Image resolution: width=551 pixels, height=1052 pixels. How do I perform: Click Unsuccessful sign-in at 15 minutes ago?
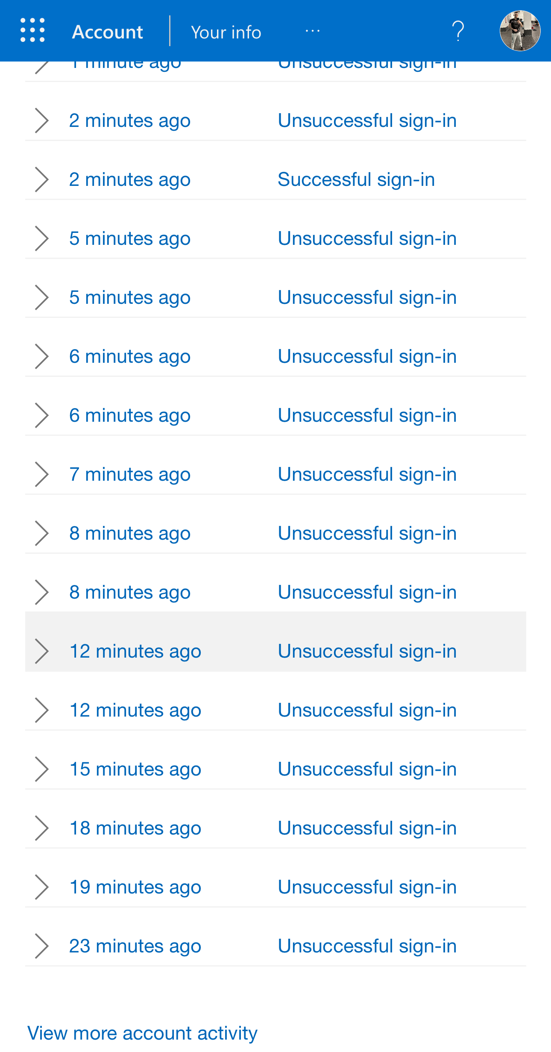click(367, 769)
